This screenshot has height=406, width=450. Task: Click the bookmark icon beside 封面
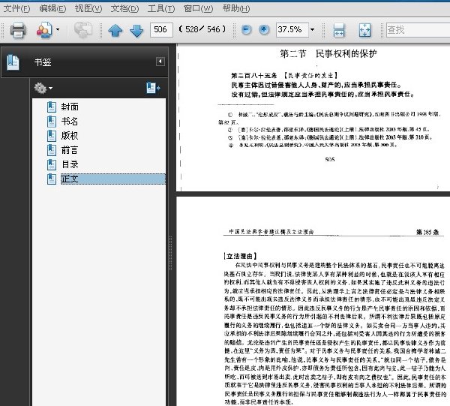52,107
